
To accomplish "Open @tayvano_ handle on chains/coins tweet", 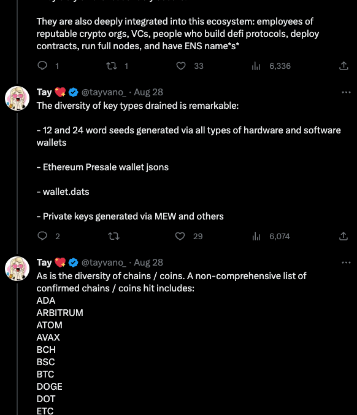I will tap(104, 263).
